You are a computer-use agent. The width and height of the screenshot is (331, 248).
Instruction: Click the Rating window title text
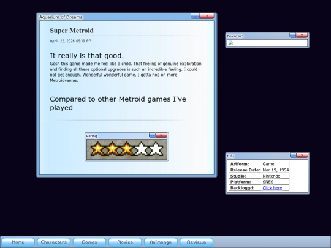click(x=91, y=136)
